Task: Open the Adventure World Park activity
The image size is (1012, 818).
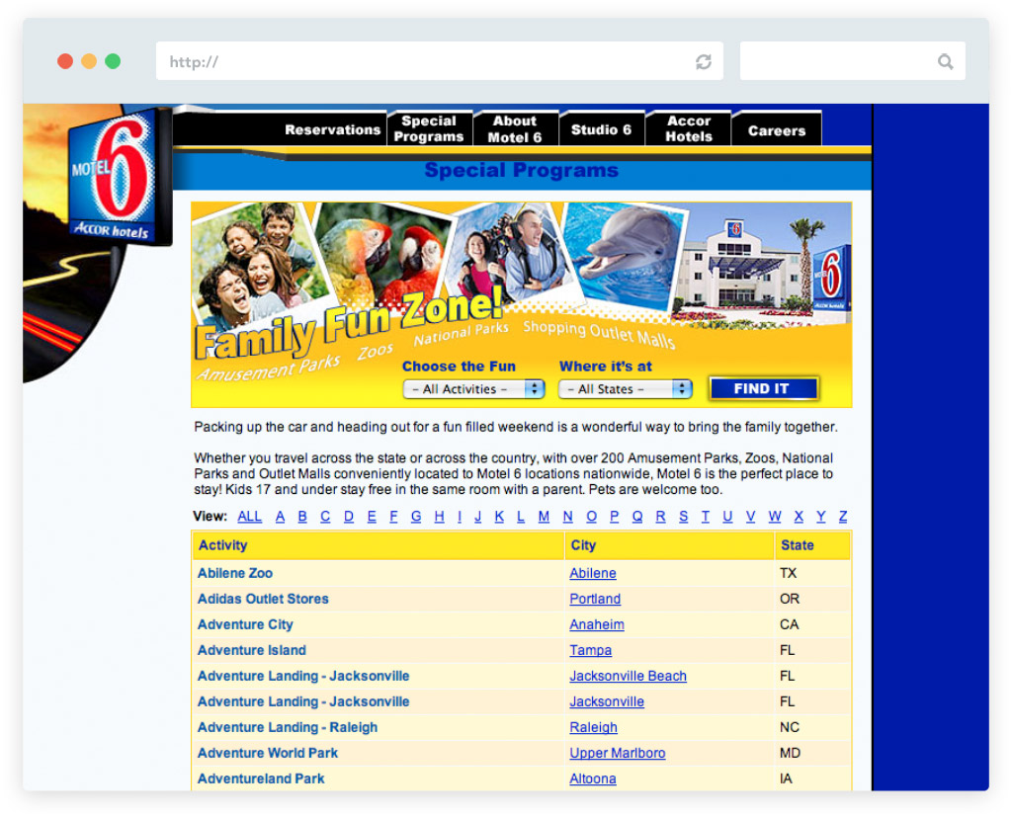Action: 267,753
